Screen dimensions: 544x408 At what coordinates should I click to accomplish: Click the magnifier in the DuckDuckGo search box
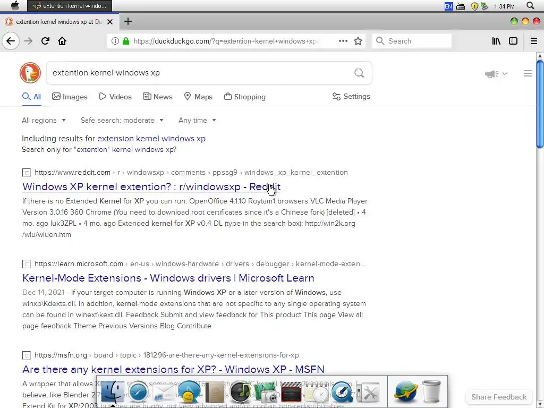359,73
